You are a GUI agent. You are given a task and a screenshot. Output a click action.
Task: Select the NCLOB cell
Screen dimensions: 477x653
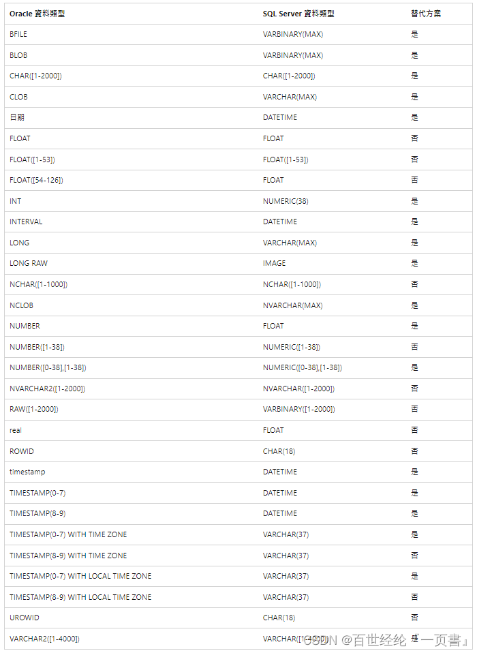[x=21, y=305]
